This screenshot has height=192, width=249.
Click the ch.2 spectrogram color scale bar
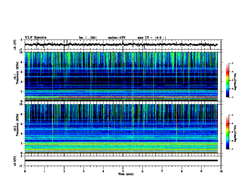(x=227, y=132)
